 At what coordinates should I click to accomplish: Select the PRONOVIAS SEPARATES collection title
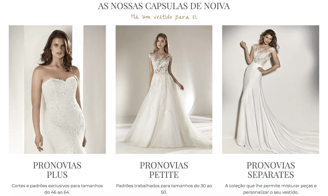coord(271,170)
